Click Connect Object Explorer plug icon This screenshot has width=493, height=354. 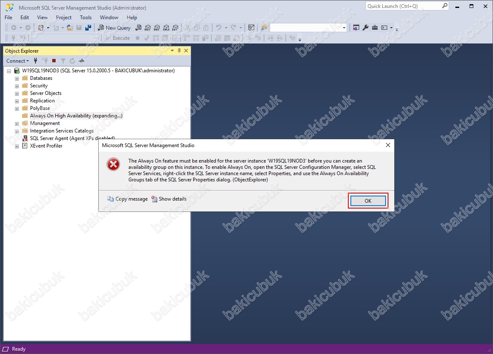pyautogui.click(x=36, y=61)
